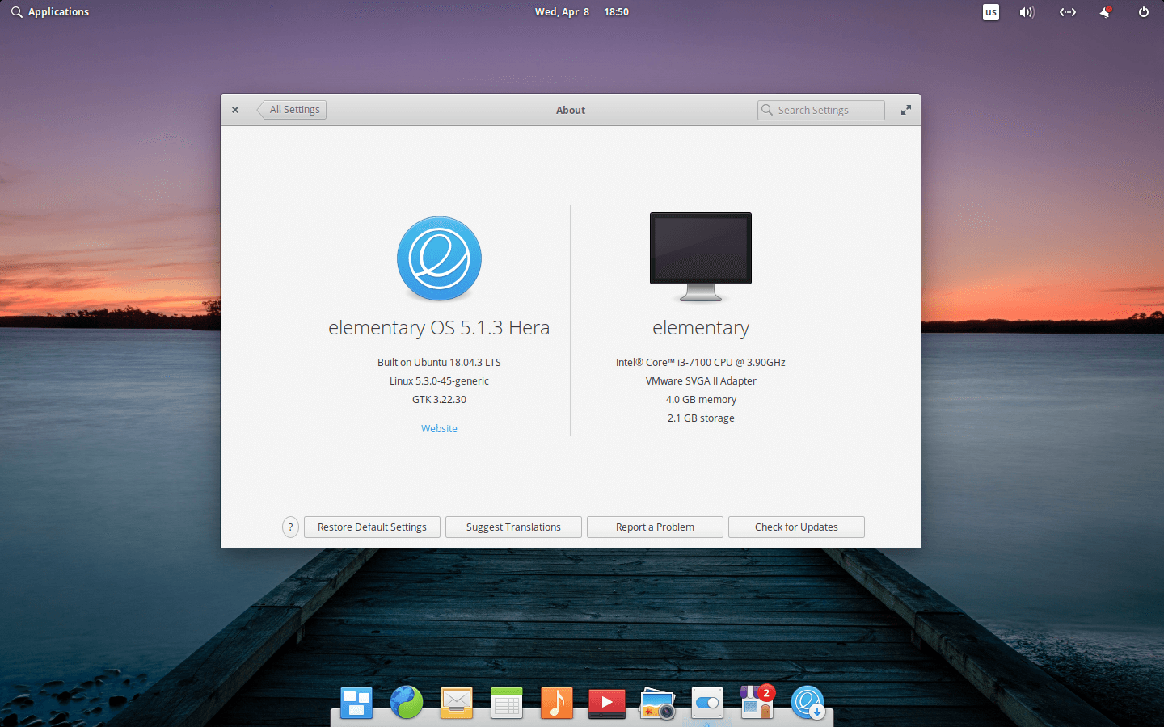This screenshot has width=1164, height=727.
Task: Open the date and time panel indicator
Action: (582, 12)
